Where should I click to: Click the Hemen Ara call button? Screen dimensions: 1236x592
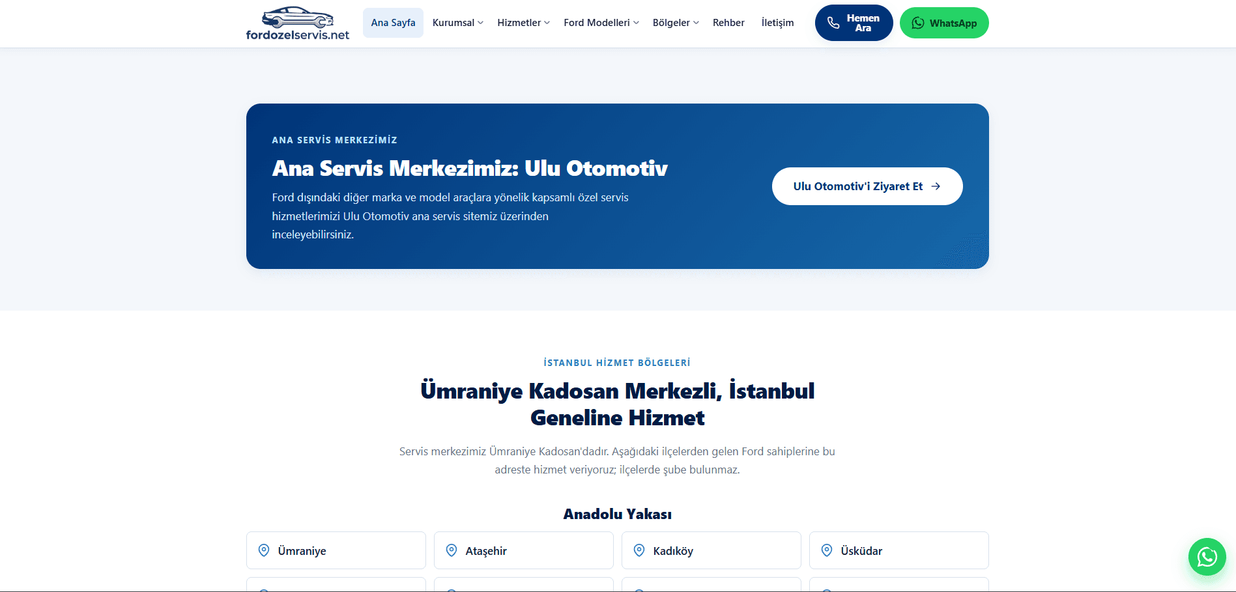coord(854,23)
